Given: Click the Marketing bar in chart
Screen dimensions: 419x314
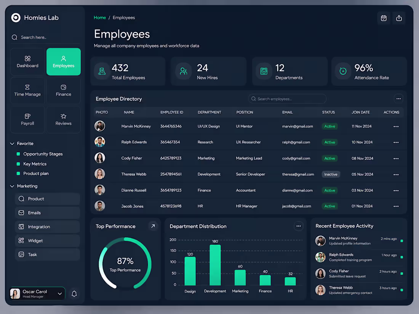Looking at the screenshot, I should click(240, 278).
